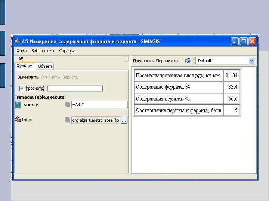Screen dimensions: 269x201
Task: Click the simagis.Table.execute label
Action: click(40, 97)
